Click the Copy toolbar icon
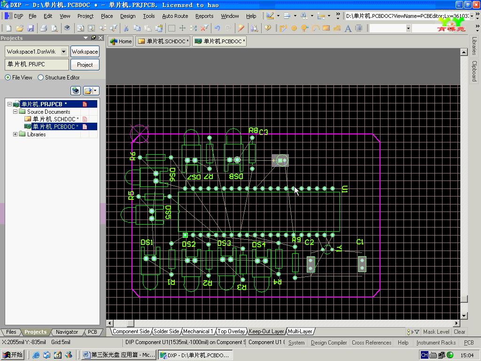This screenshot has width=481, height=361. pos(137,28)
